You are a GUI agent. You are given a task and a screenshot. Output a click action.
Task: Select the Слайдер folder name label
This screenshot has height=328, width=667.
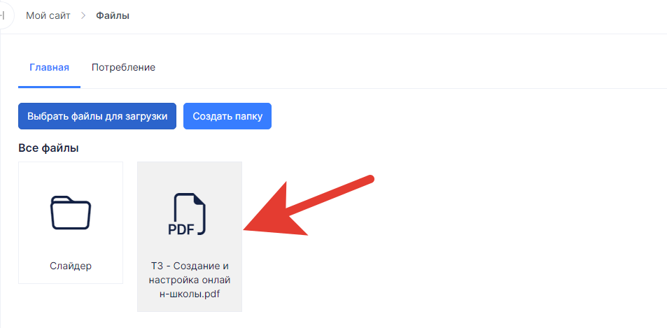coord(71,266)
